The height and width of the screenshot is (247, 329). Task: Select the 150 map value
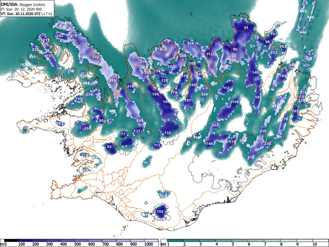point(79,99)
